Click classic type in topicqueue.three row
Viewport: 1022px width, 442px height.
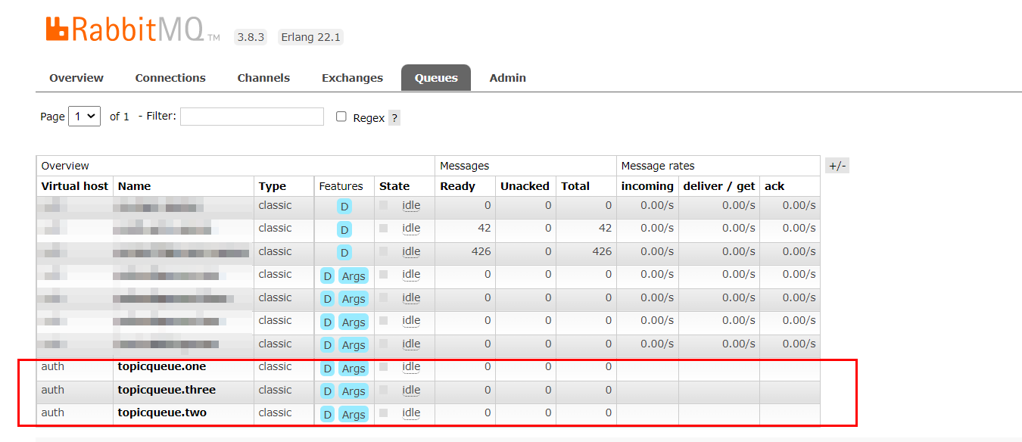click(x=275, y=391)
